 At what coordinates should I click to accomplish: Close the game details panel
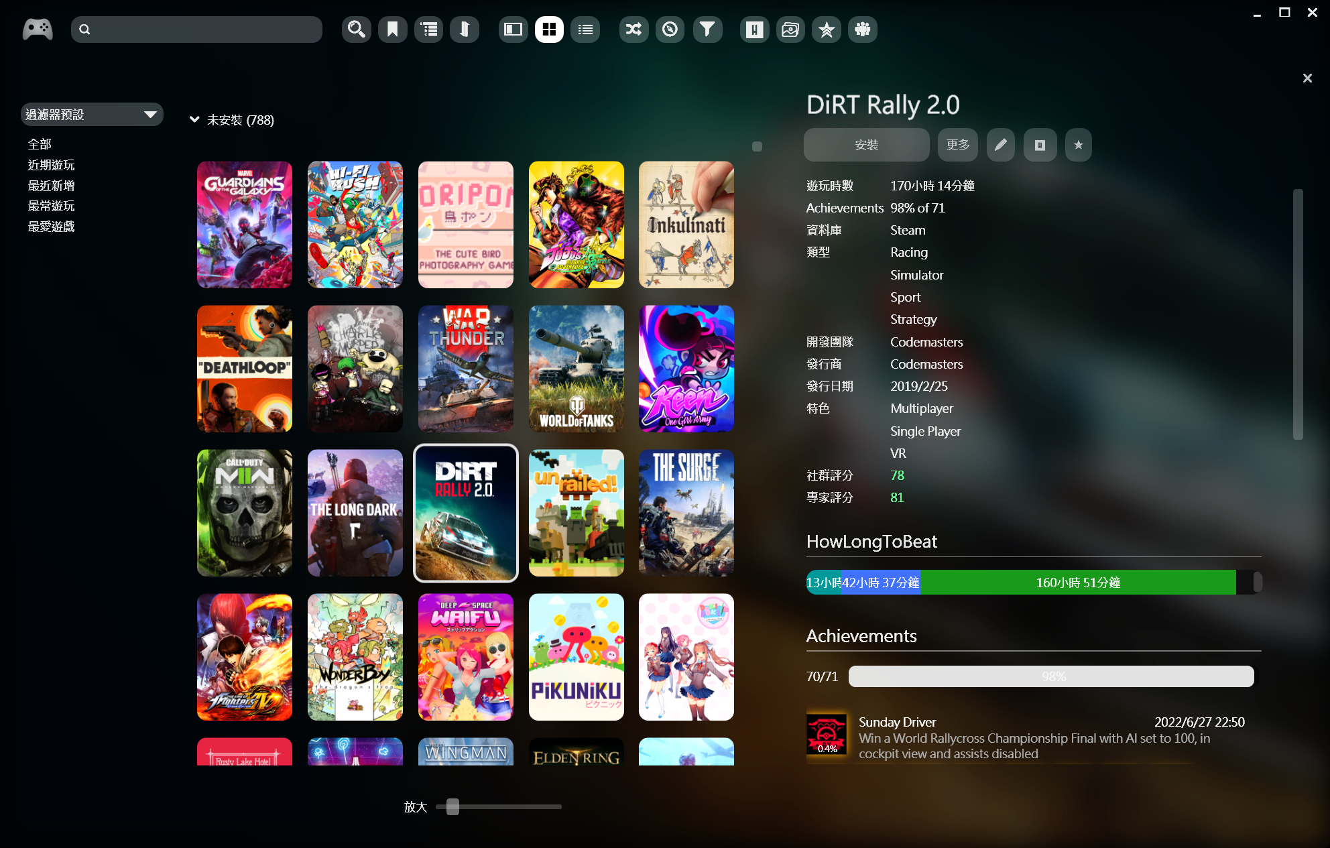pos(1307,78)
